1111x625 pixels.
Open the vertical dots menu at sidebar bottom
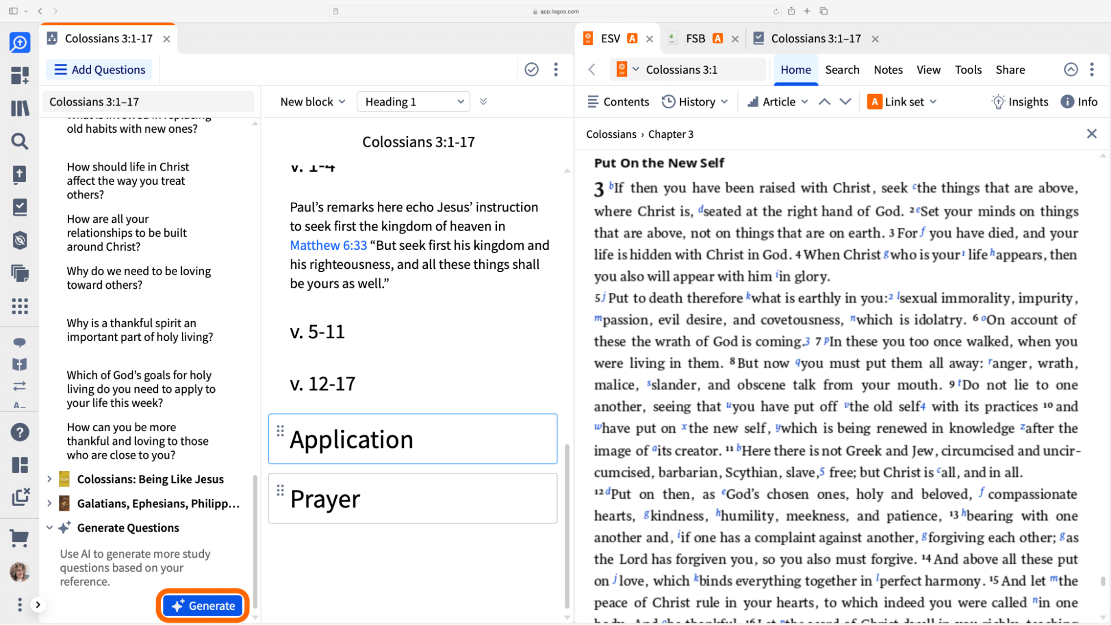[20, 604]
